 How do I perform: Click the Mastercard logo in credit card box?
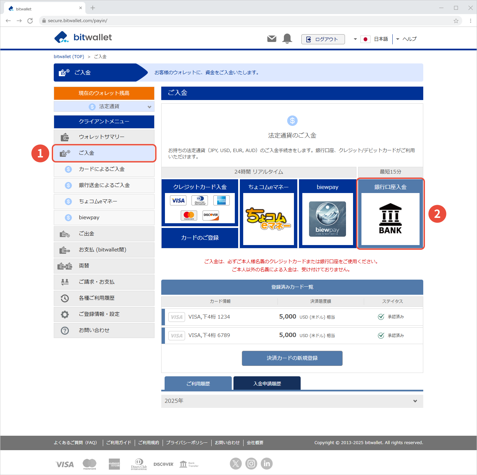(x=189, y=215)
